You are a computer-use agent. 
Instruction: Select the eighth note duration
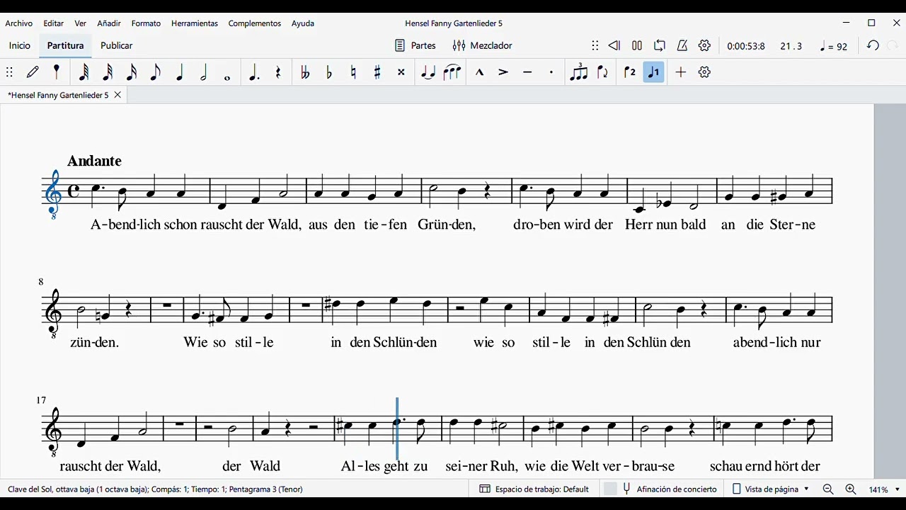pos(156,72)
